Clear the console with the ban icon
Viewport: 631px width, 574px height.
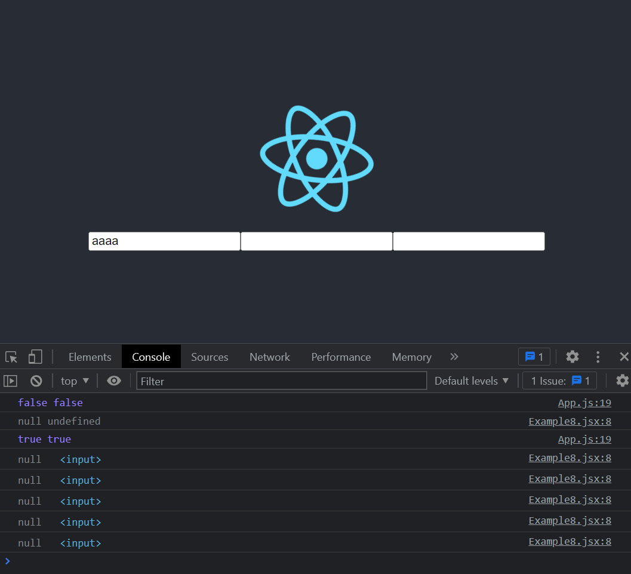click(x=36, y=381)
